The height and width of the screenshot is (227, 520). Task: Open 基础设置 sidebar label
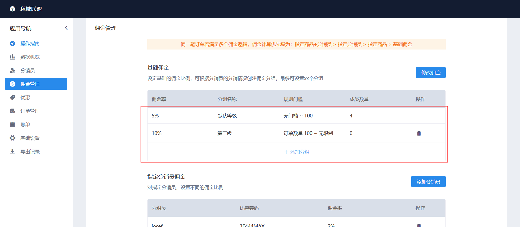click(x=30, y=138)
